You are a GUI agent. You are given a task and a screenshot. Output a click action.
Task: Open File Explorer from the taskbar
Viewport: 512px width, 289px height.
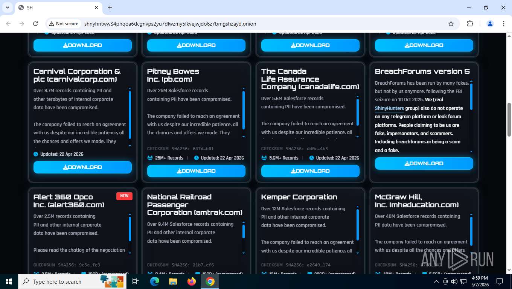coord(173,281)
